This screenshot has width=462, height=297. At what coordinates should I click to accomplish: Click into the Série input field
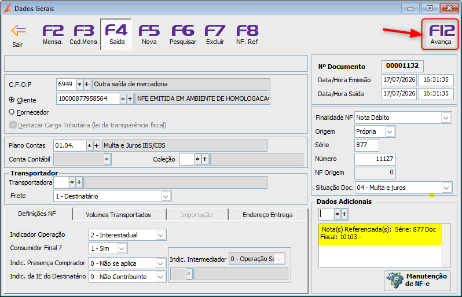366,145
